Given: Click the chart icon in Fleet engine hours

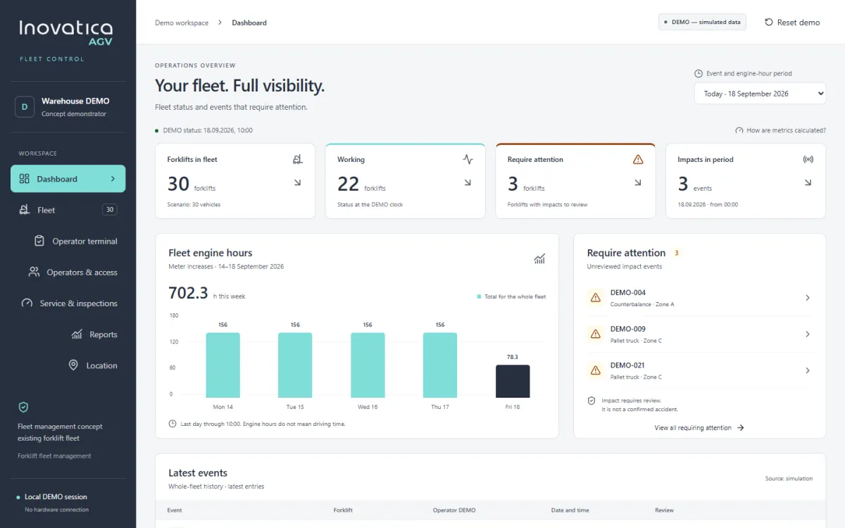Looking at the screenshot, I should point(539,259).
